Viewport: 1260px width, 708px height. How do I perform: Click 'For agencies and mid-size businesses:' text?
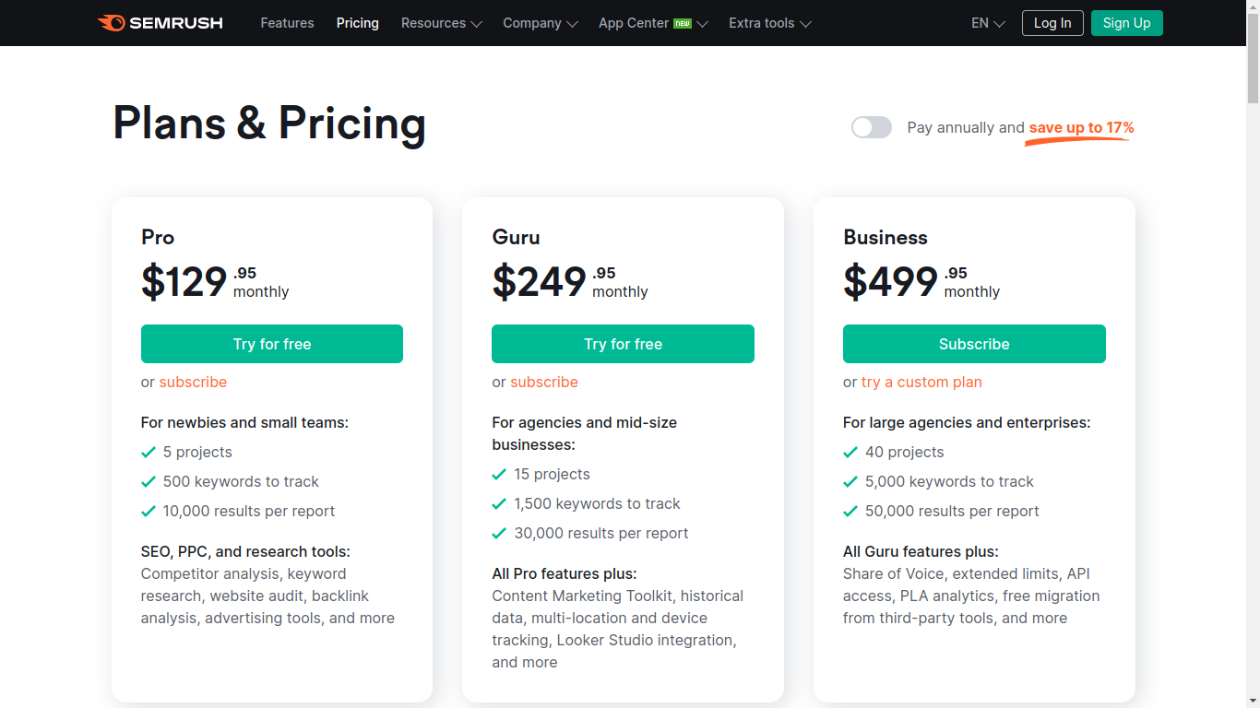pos(585,433)
